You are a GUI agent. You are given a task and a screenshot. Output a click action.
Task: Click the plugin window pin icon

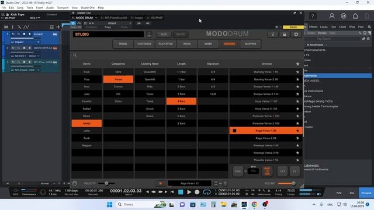coord(295,13)
